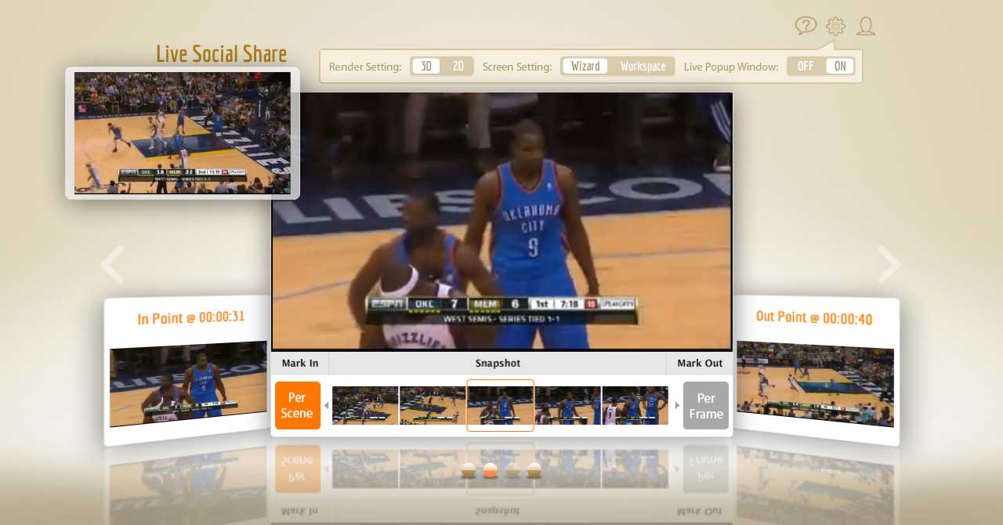Select Workspace screen setting
This screenshot has height=525, width=1003.
tap(643, 67)
